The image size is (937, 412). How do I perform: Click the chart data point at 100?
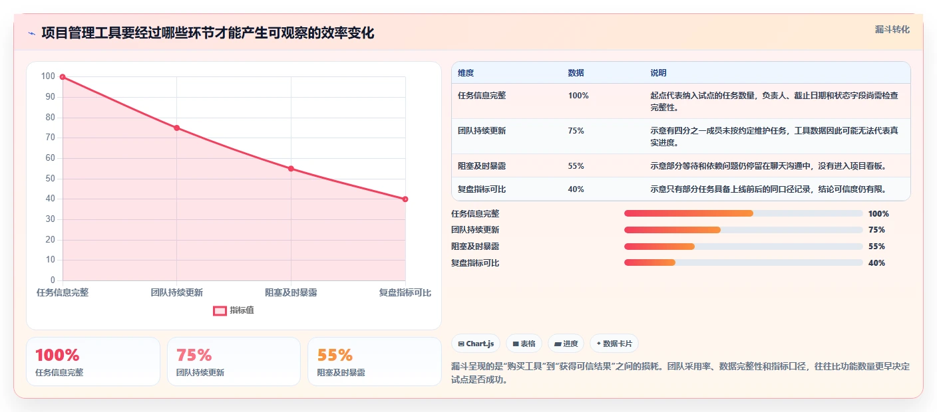coord(63,77)
